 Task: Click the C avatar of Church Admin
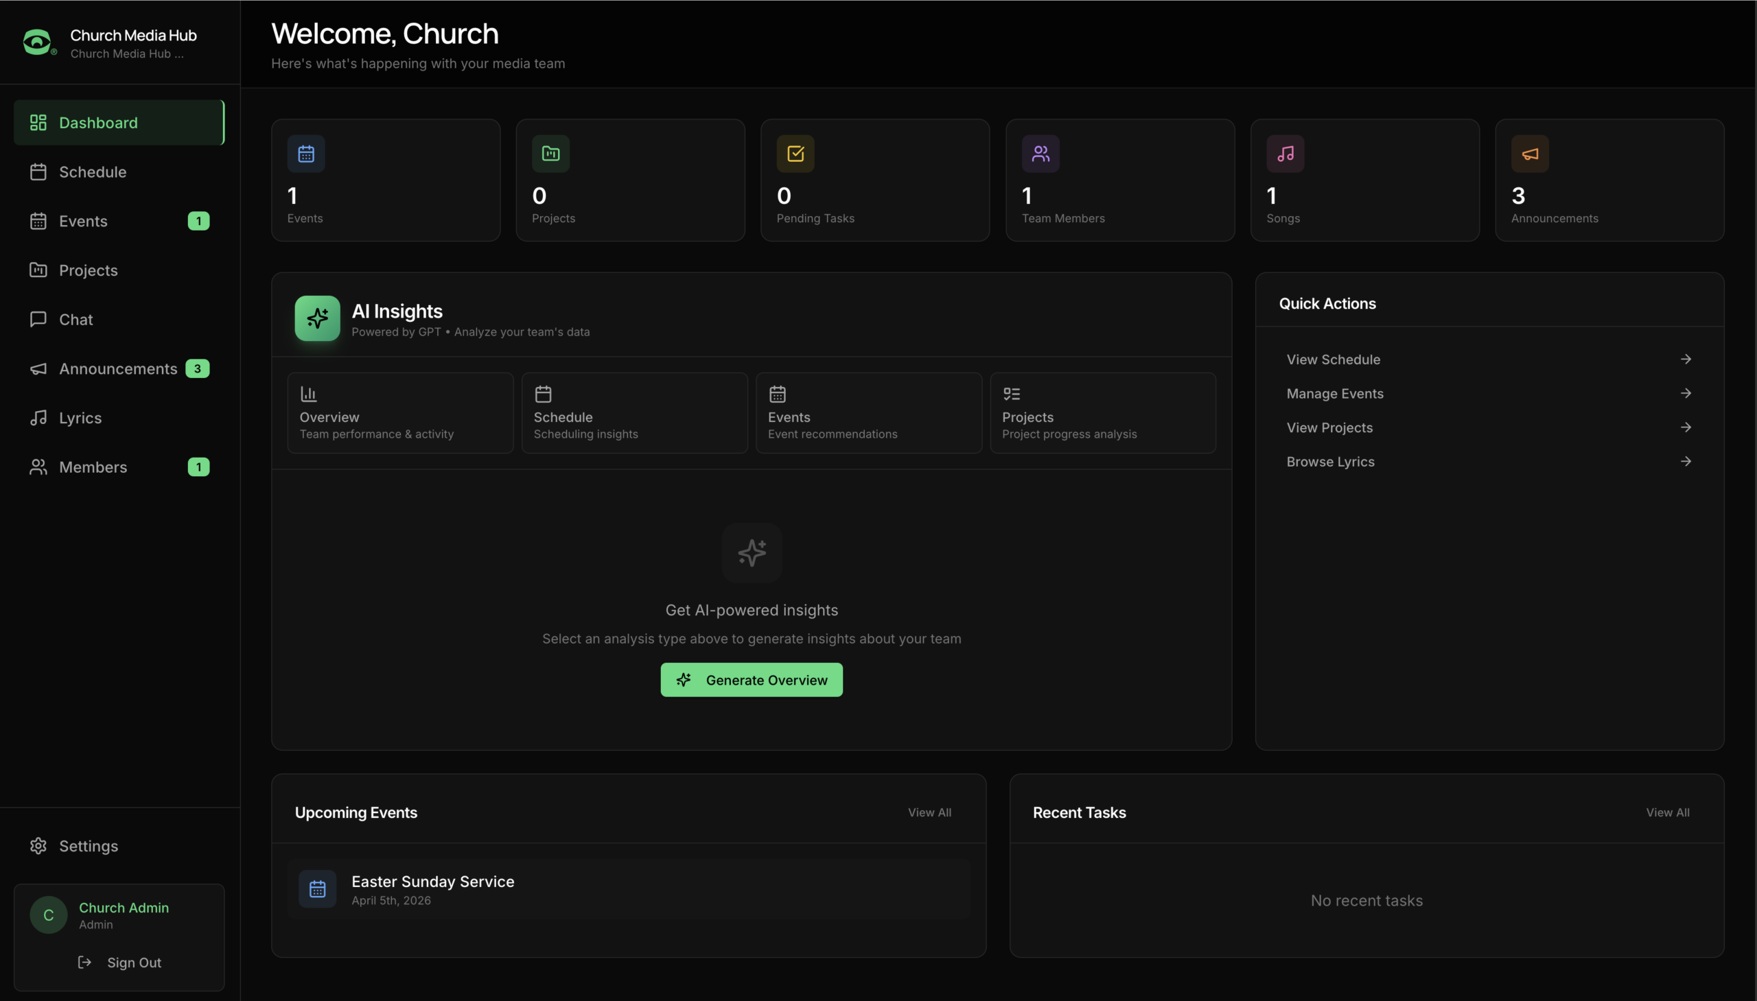[49, 915]
